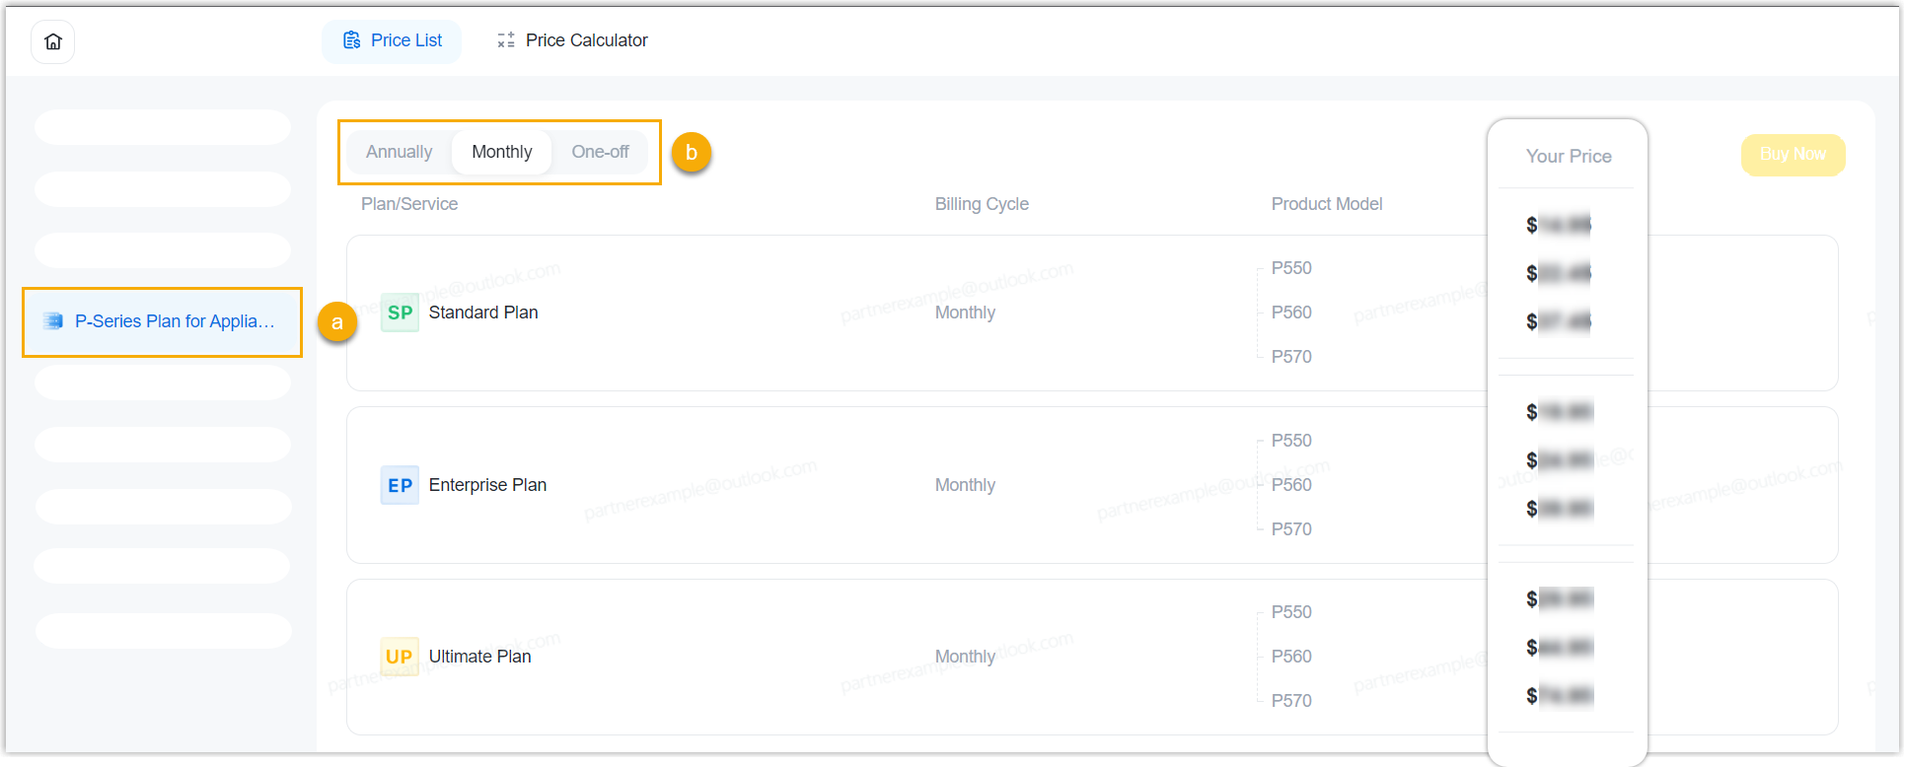
Task: Select the Ultimate Plan row name
Action: pos(479,657)
